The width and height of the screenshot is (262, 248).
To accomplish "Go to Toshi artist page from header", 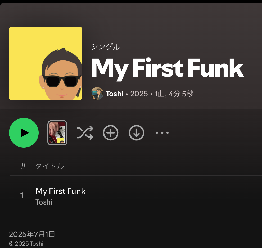I will (x=114, y=94).
